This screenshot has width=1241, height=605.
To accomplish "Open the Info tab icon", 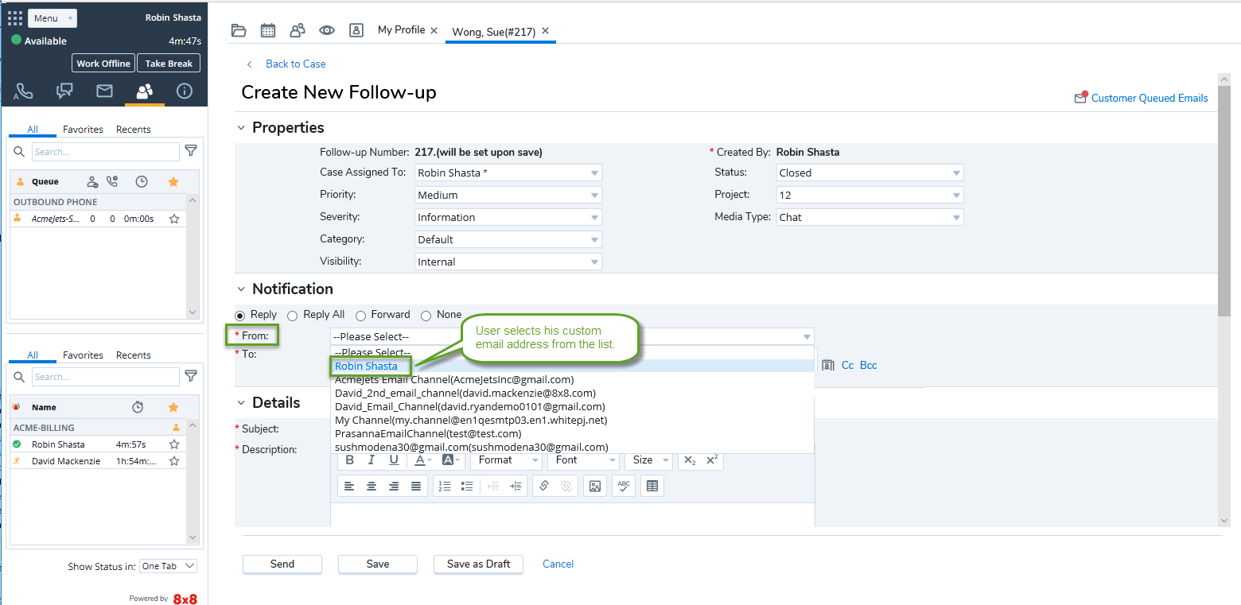I will point(185,91).
